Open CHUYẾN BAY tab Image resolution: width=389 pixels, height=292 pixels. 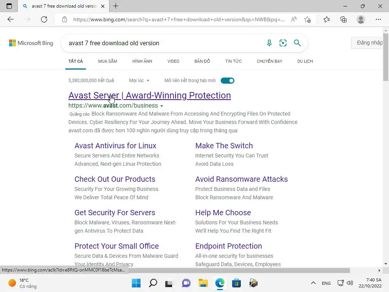tap(269, 61)
